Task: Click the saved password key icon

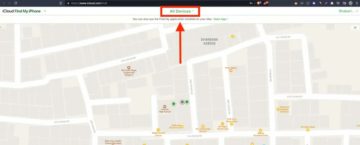Action: 251,3
